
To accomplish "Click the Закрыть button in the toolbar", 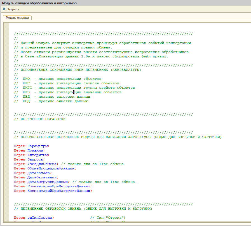I will tap(11, 9).
